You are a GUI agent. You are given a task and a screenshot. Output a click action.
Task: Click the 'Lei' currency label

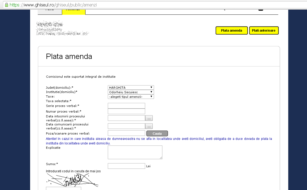(x=148, y=166)
